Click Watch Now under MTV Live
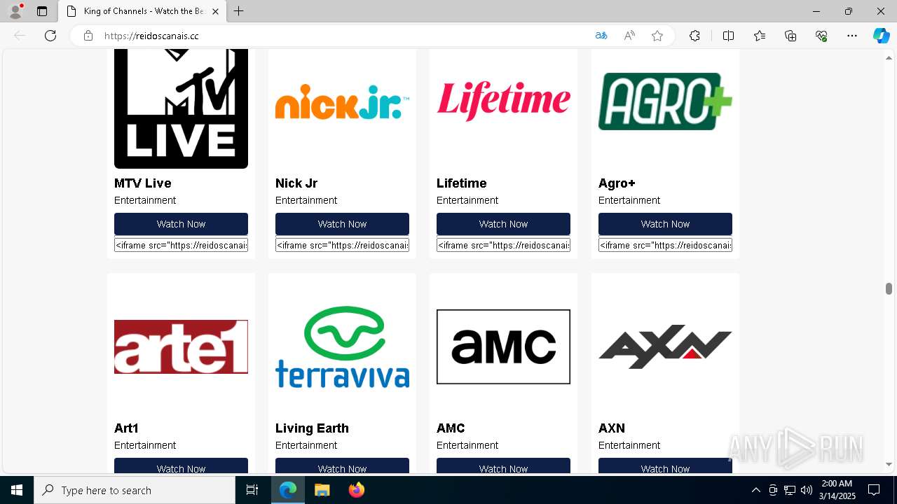Viewport: 897px width, 504px height. tap(181, 224)
